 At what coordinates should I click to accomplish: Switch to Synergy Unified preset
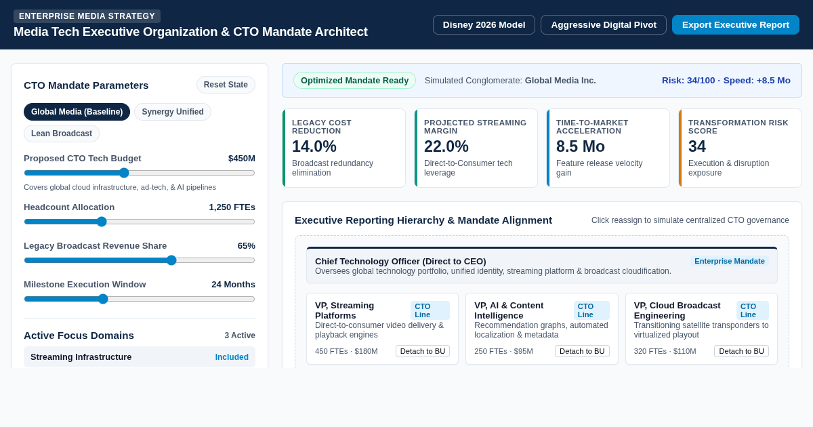(173, 112)
